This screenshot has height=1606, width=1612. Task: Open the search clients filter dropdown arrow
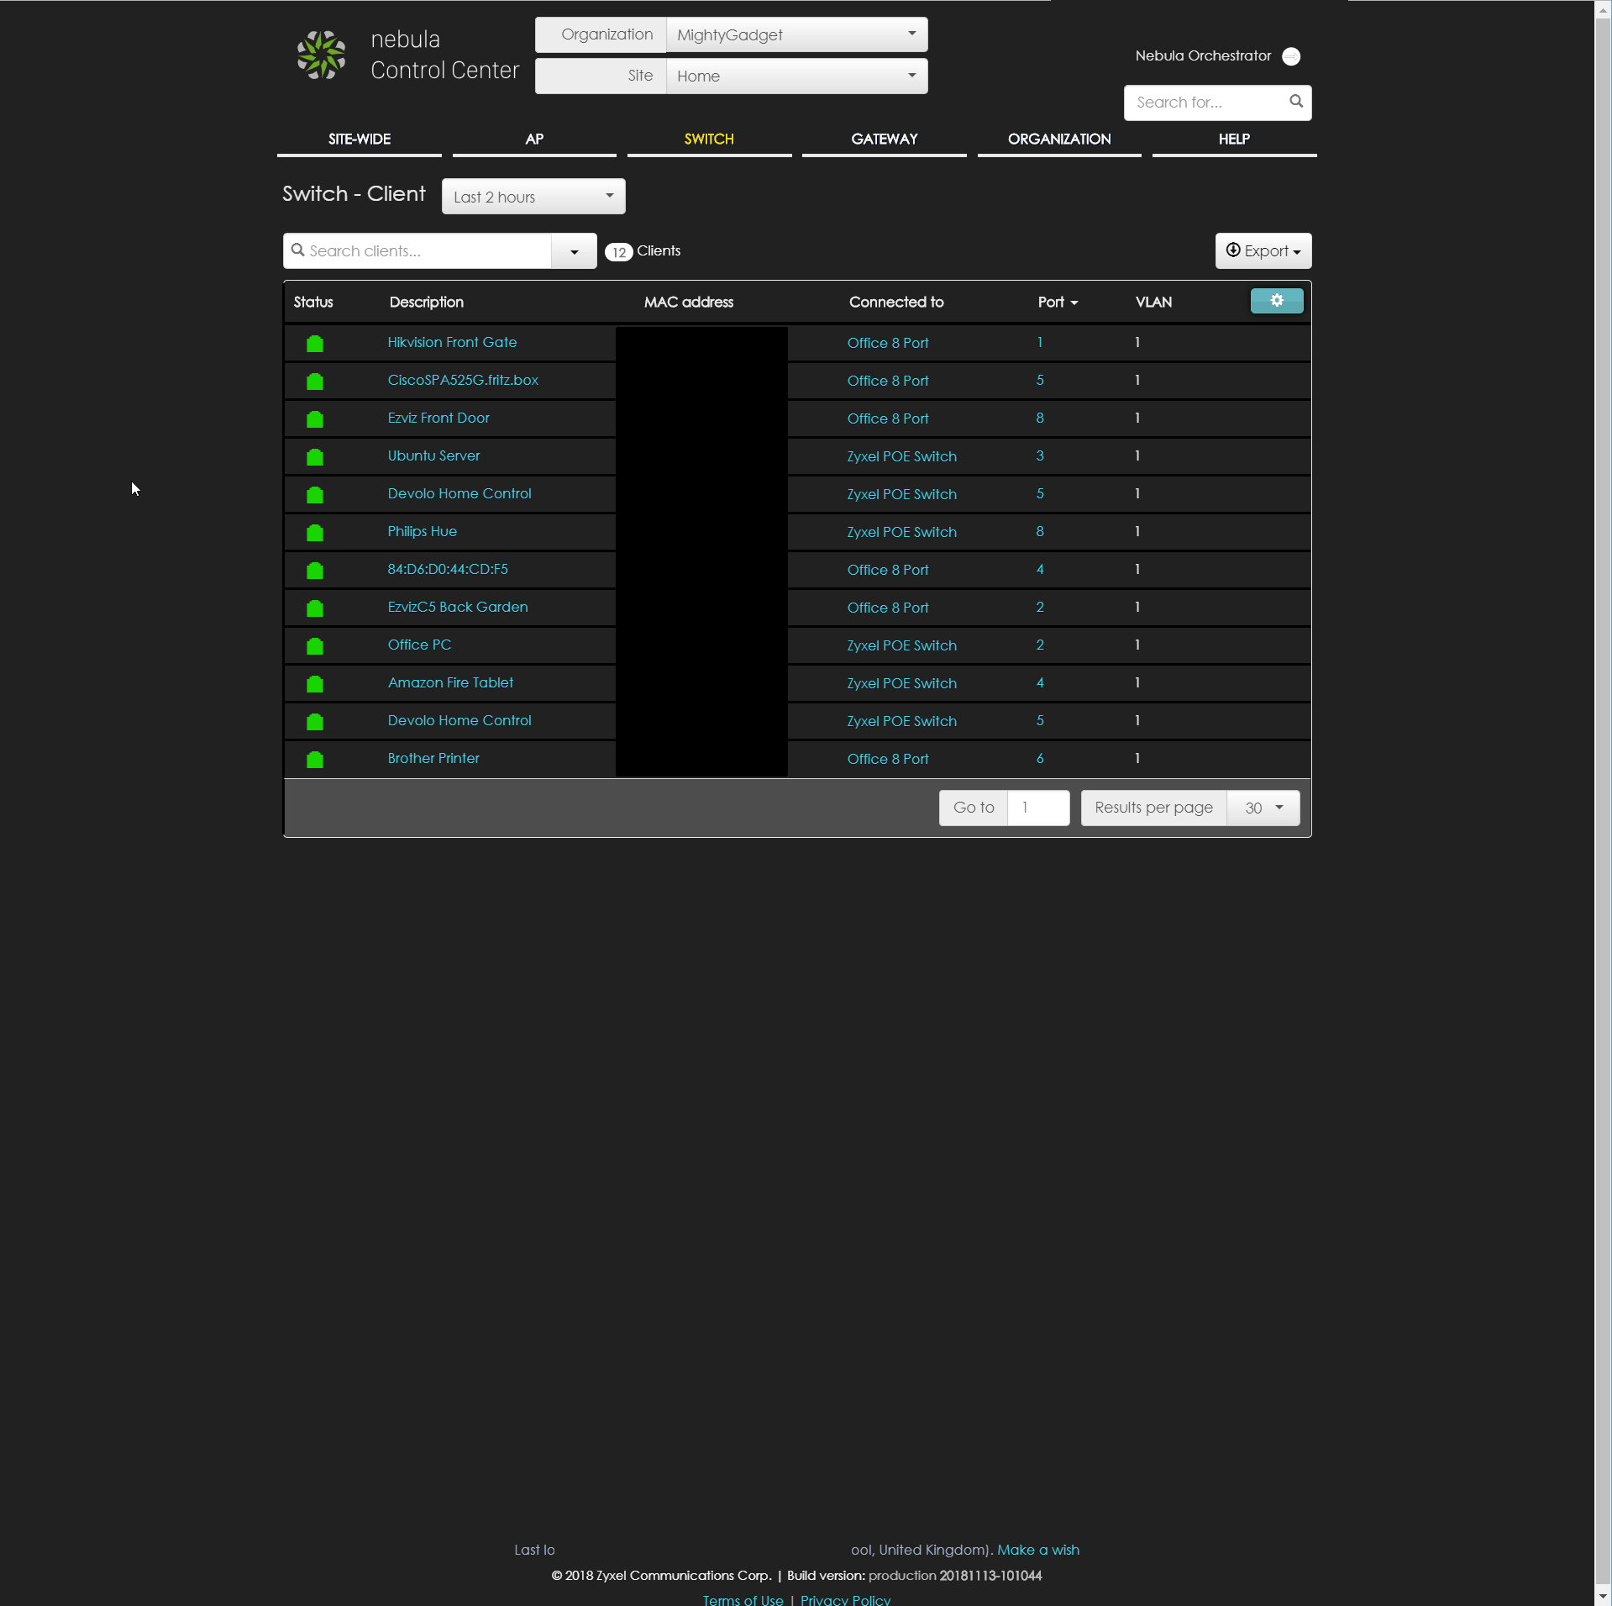[574, 251]
